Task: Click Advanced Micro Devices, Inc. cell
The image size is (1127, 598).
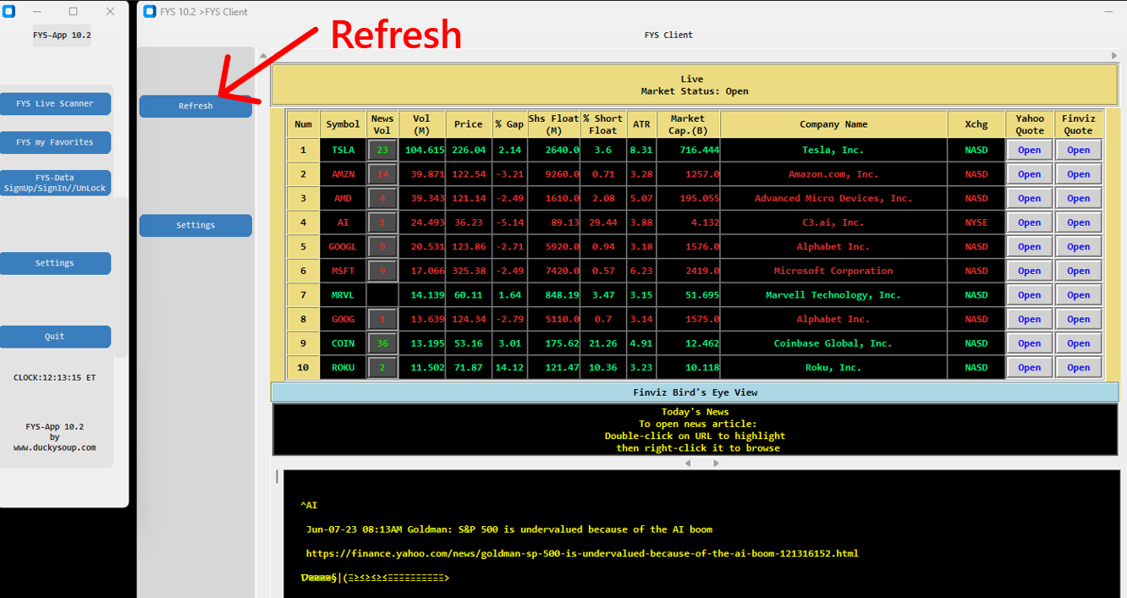Action: pyautogui.click(x=833, y=198)
